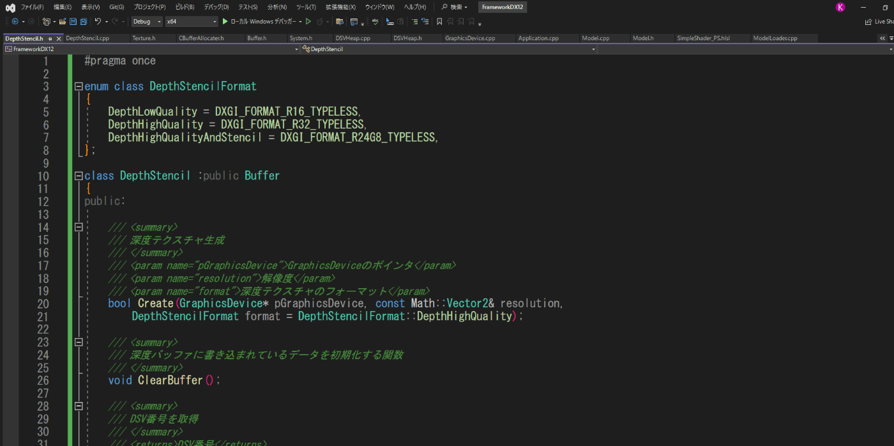Click the window layout toolbar icon

pyautogui.click(x=354, y=21)
